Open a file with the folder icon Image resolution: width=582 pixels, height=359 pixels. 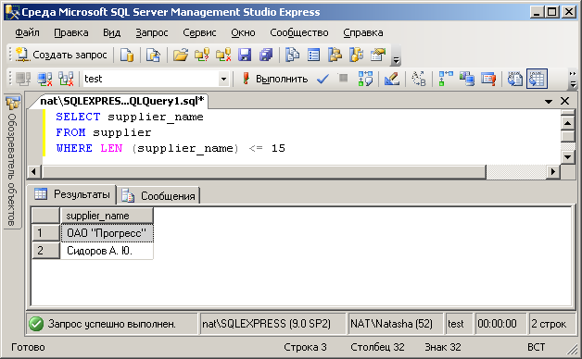(181, 55)
